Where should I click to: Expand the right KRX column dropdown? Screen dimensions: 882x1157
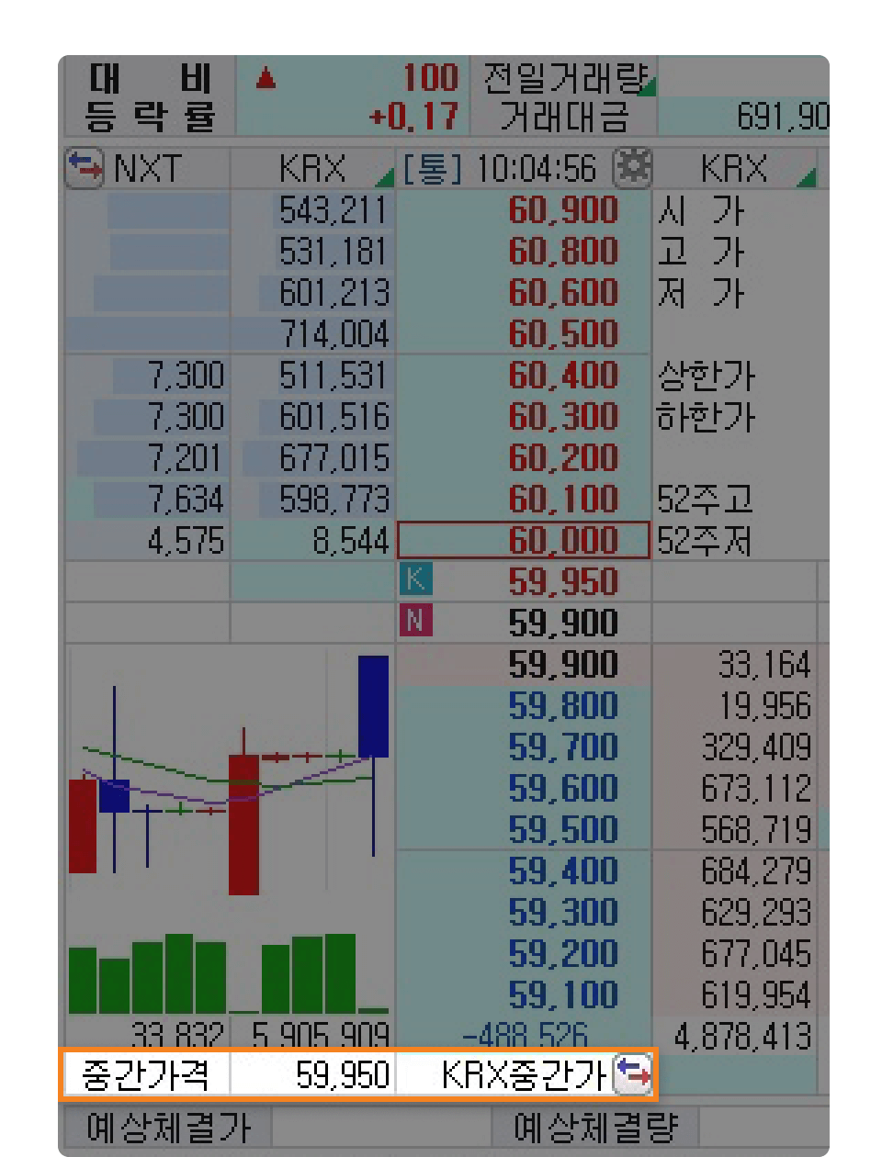pyautogui.click(x=806, y=178)
